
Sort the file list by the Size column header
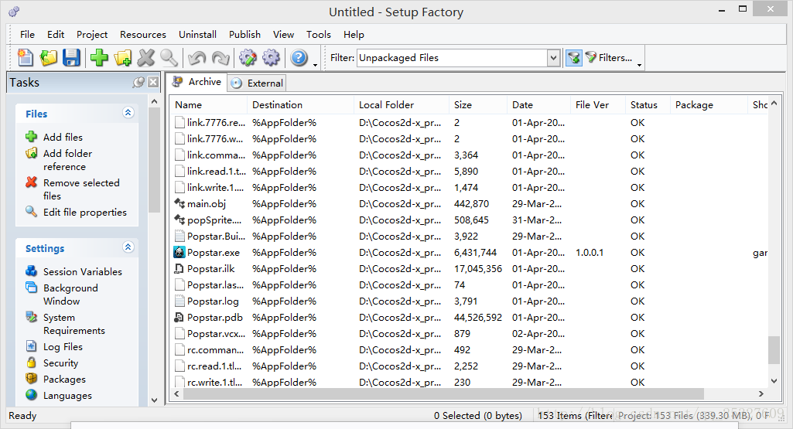(463, 105)
